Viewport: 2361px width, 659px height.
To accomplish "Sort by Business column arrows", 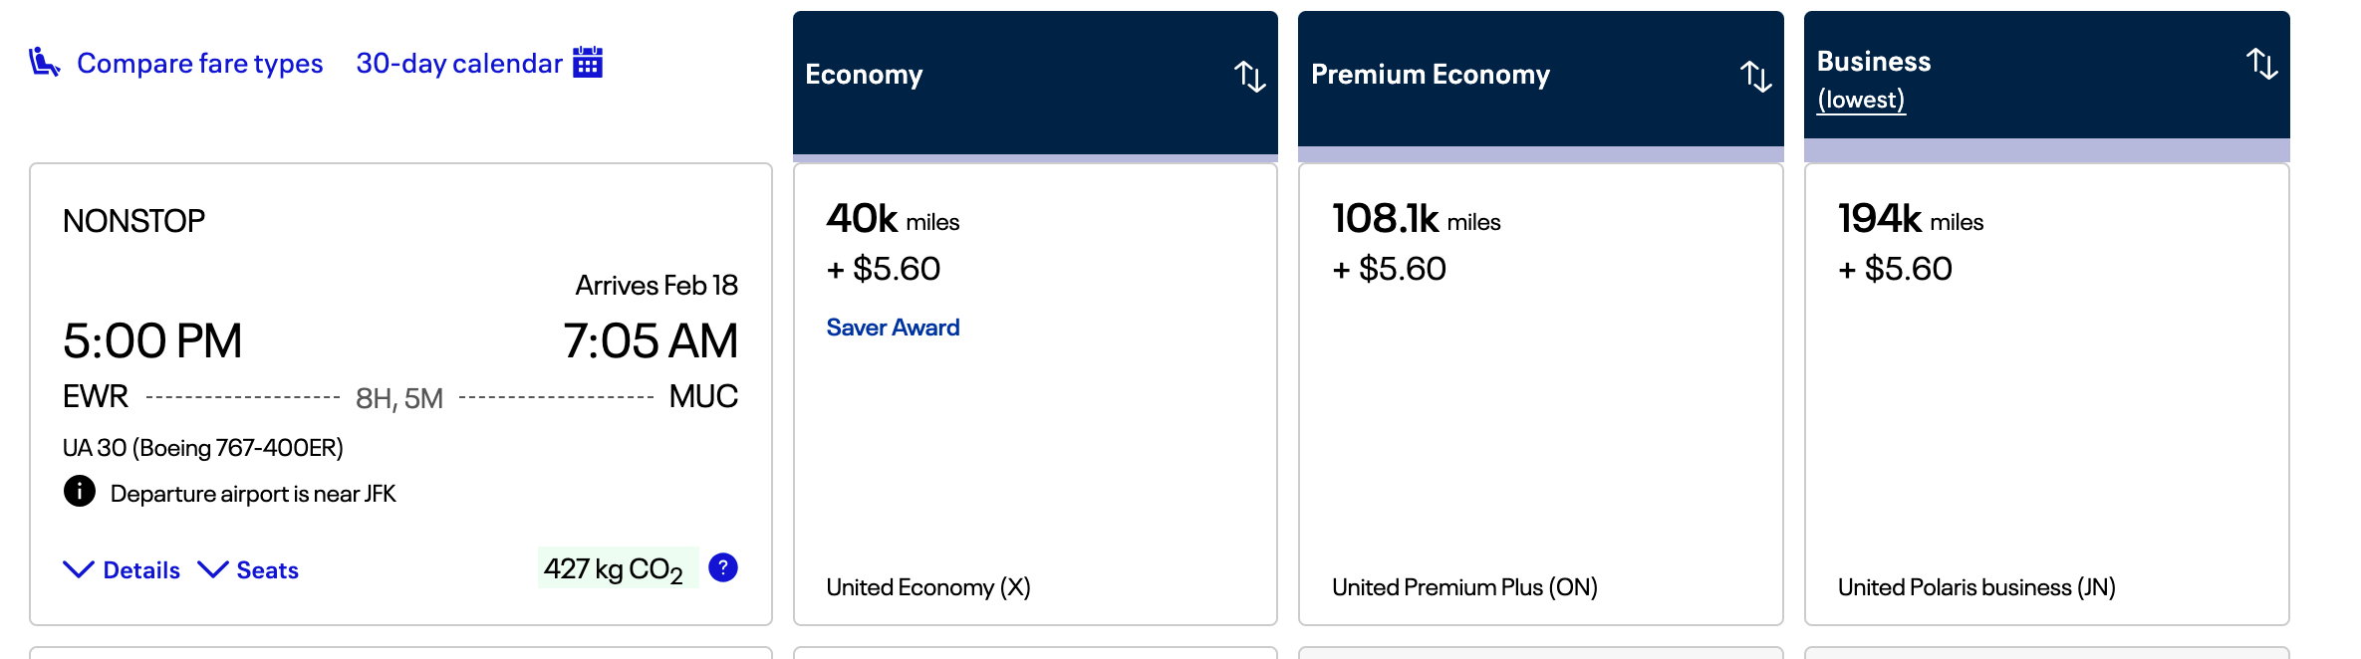I will click(2261, 64).
